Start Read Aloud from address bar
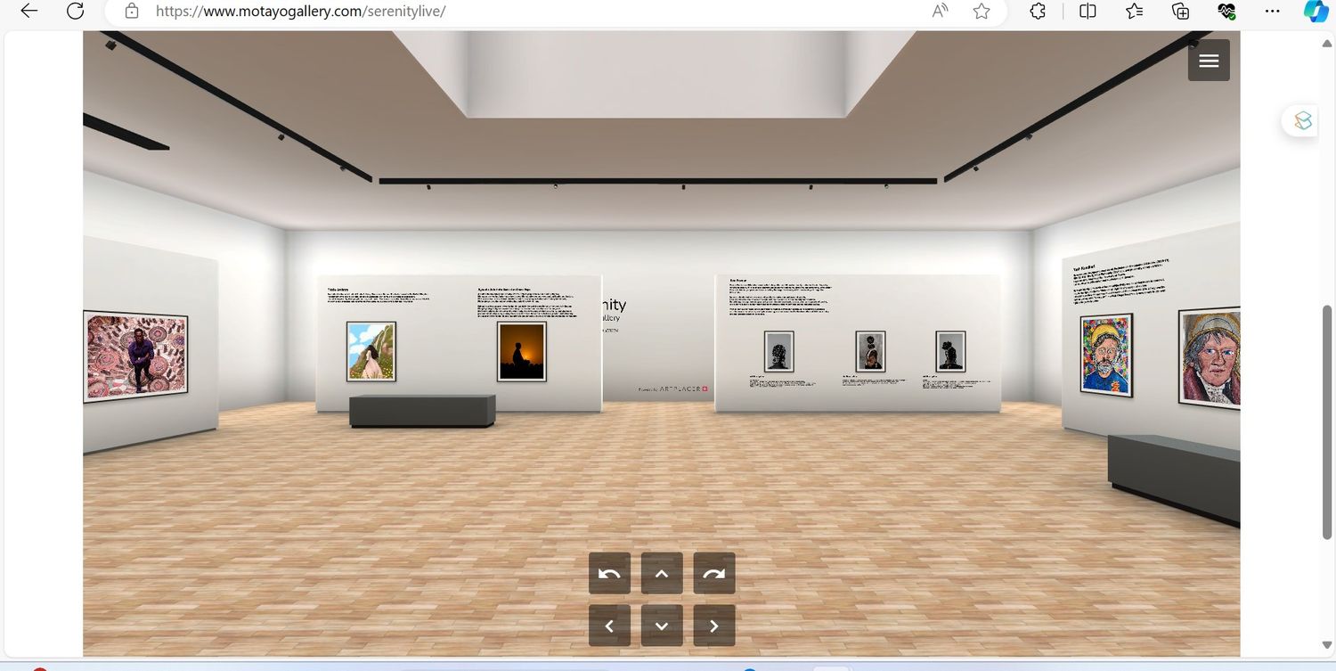 [x=940, y=11]
